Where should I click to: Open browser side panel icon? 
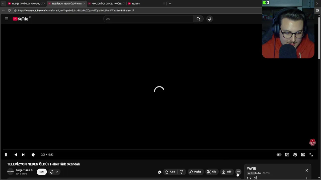tap(317, 10)
